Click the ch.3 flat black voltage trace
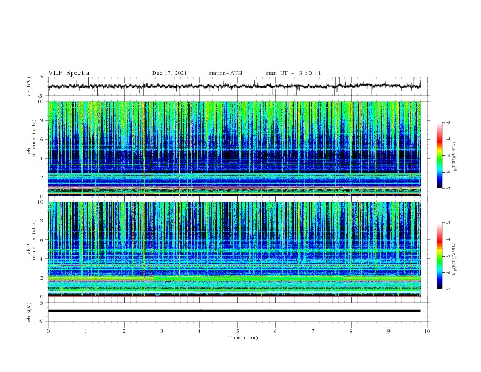 pyautogui.click(x=234, y=311)
